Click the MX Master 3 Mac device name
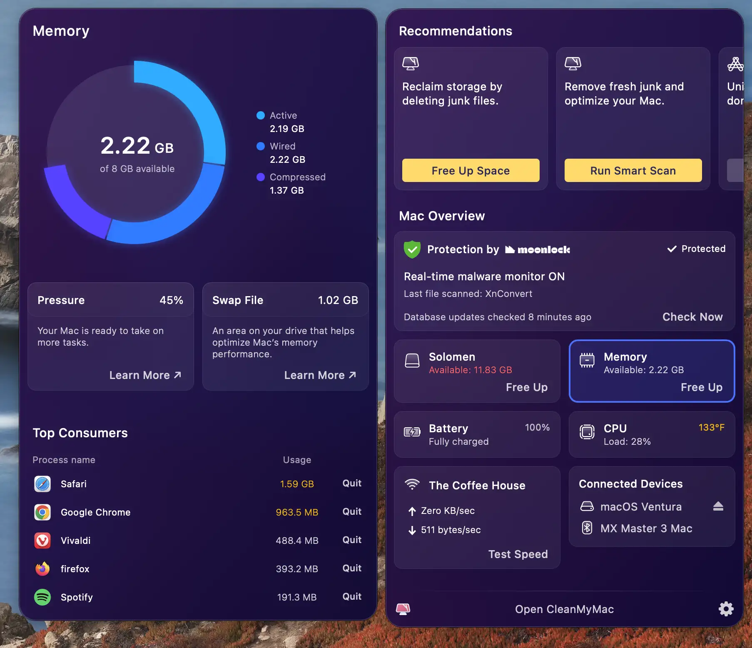The height and width of the screenshot is (648, 752). (646, 528)
